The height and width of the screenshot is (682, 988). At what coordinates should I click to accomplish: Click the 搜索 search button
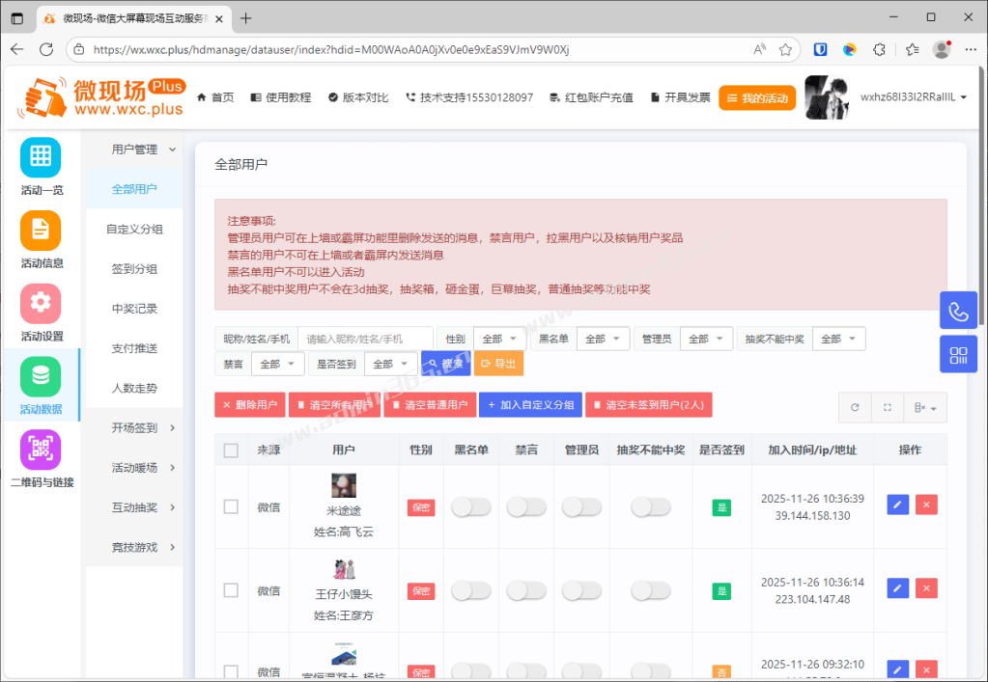click(x=445, y=364)
